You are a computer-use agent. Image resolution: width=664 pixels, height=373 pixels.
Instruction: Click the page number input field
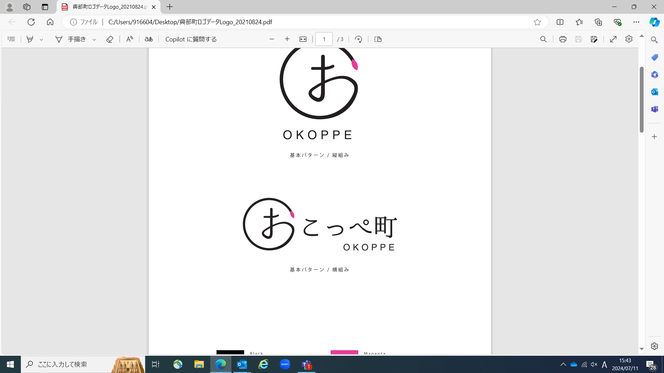pyautogui.click(x=324, y=39)
